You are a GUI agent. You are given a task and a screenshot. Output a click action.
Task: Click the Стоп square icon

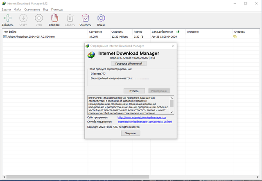[39, 18]
